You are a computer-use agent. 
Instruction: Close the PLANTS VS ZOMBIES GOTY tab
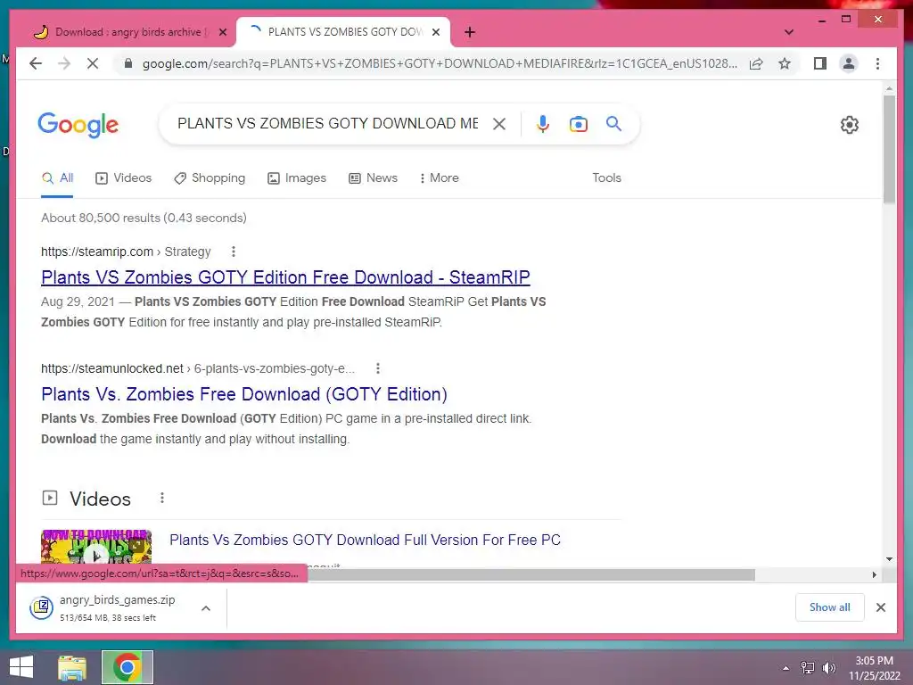pyautogui.click(x=435, y=32)
